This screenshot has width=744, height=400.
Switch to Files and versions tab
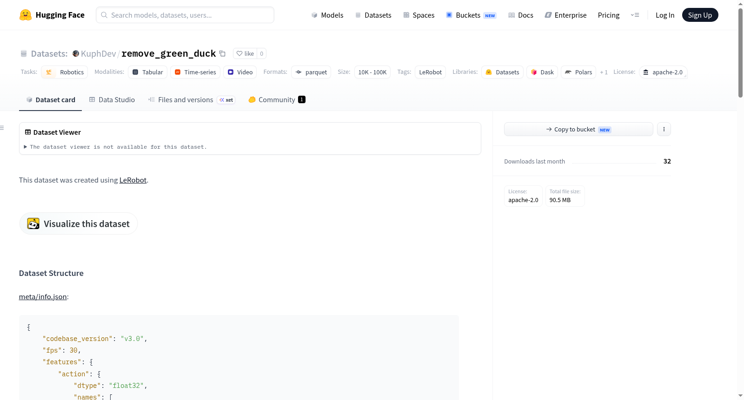[x=192, y=100]
